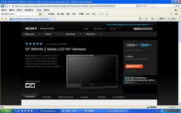The width and height of the screenshot is (181, 113).
Task: Switch to the FEATURES tab
Action: (47, 97)
